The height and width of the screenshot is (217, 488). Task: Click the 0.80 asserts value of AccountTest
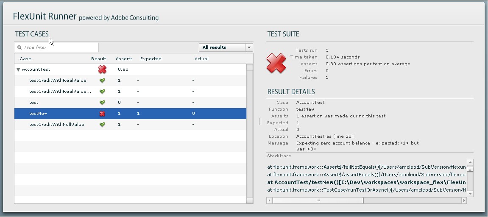click(123, 70)
